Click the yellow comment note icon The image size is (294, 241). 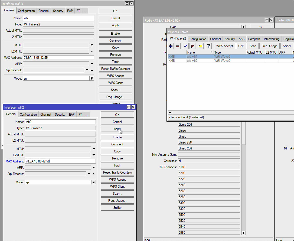tap(200, 46)
